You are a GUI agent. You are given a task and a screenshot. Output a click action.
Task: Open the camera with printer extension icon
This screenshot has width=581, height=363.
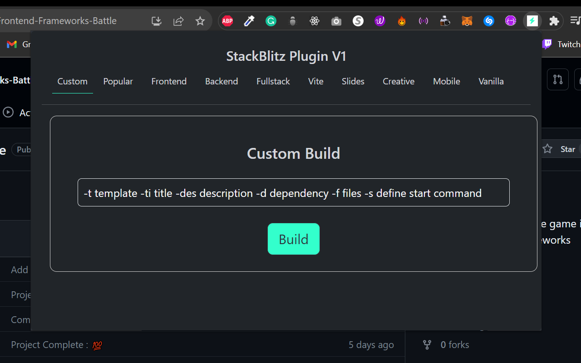(445, 21)
